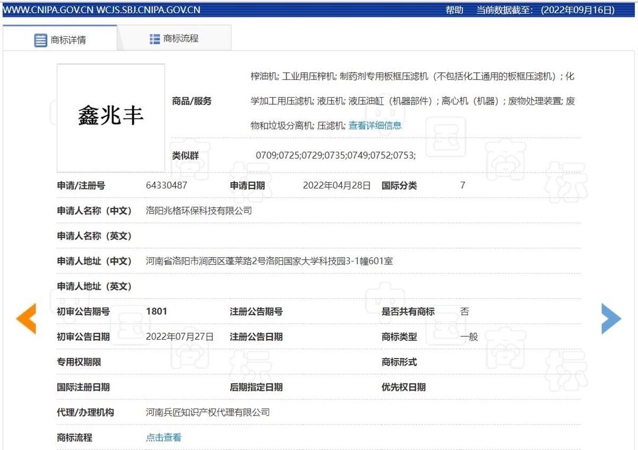Click the list icon on 商标详情 tab
The width and height of the screenshot is (638, 450).
(x=41, y=40)
